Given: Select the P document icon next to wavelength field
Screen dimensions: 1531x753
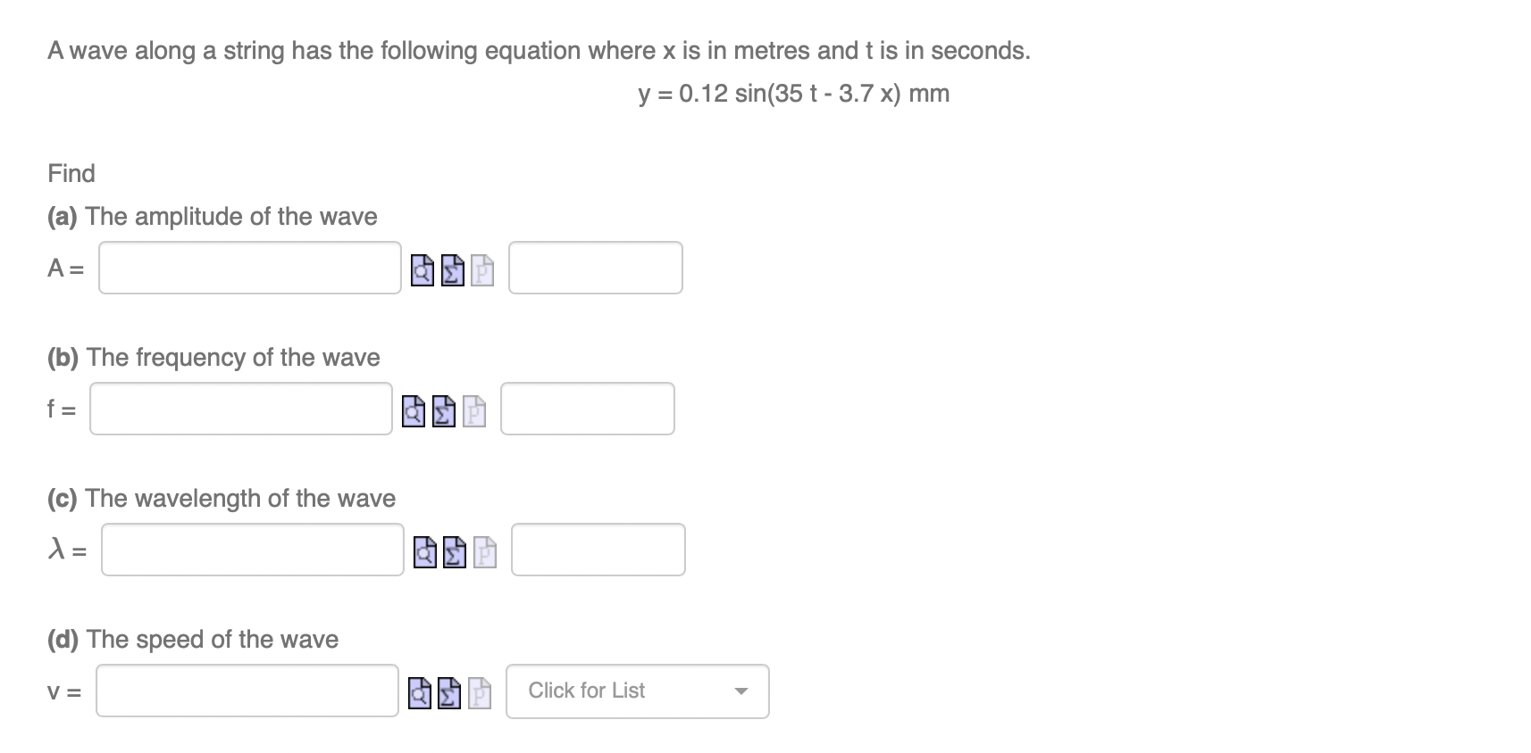Looking at the screenshot, I should (483, 550).
